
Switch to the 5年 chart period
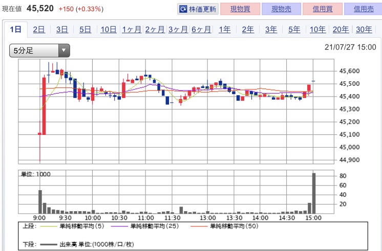(x=294, y=30)
